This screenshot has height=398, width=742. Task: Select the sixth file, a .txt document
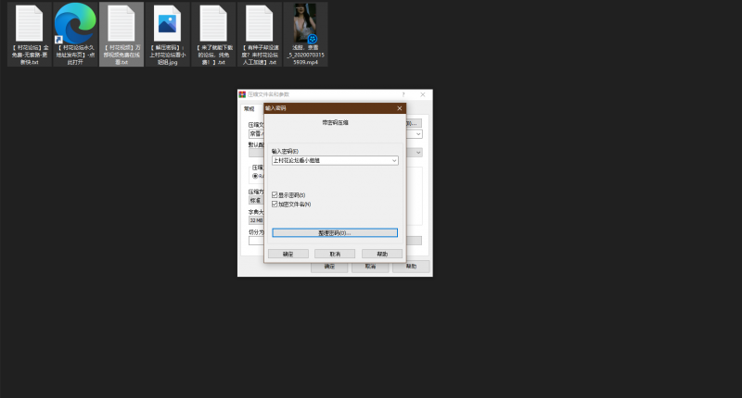(x=260, y=23)
